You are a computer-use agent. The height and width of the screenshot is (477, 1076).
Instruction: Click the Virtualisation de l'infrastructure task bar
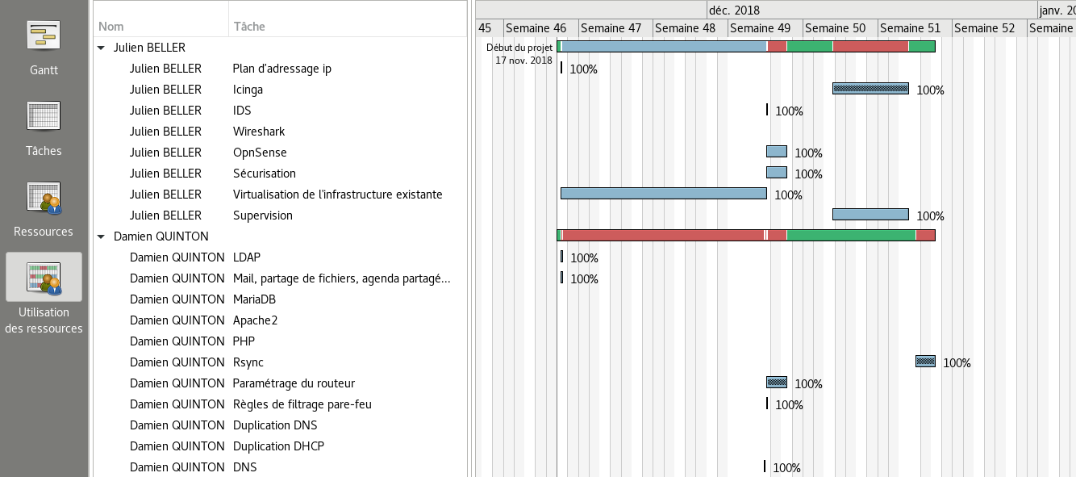pos(663,194)
